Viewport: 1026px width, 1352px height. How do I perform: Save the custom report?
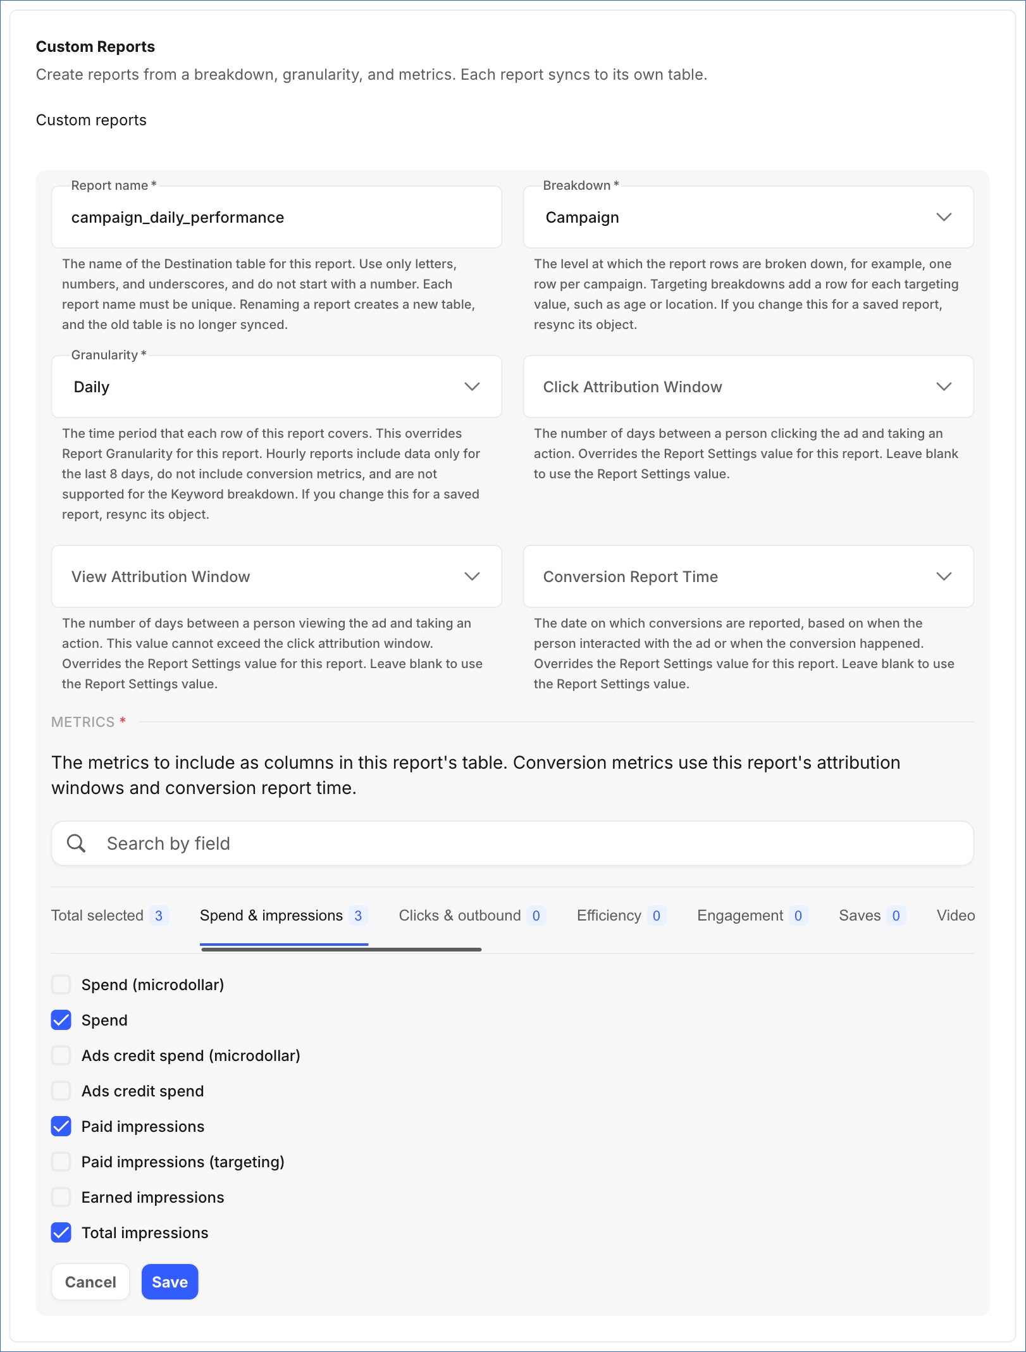click(x=170, y=1282)
